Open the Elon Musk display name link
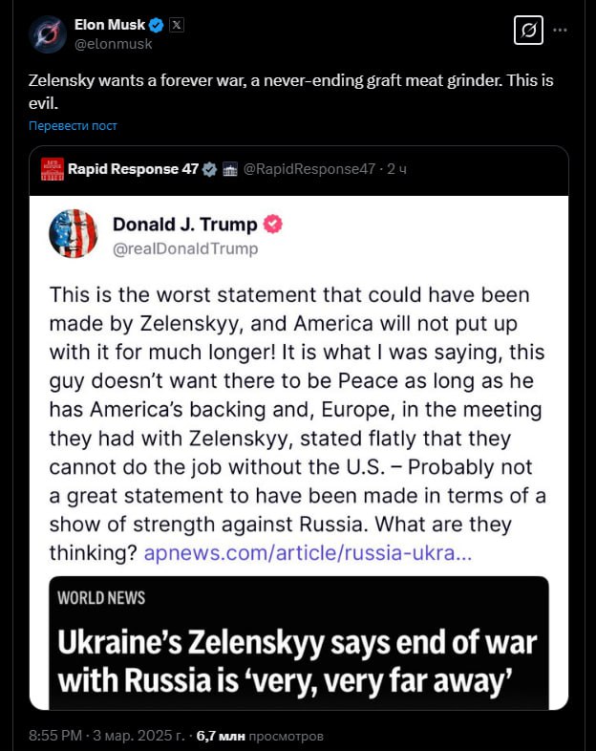The width and height of the screenshot is (596, 751). click(110, 25)
